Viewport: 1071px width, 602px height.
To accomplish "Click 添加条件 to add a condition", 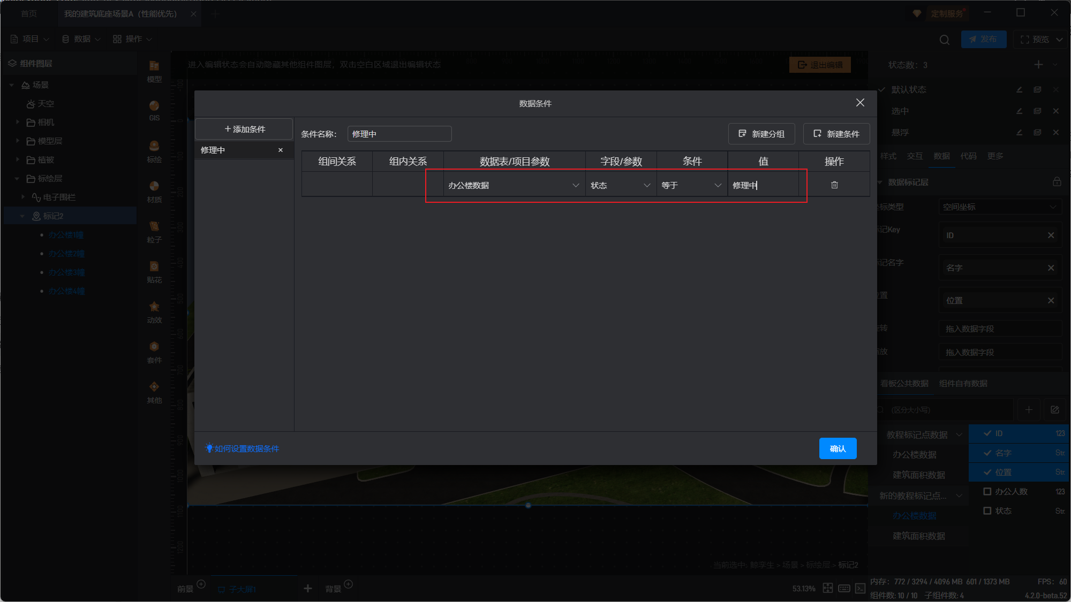I will coord(244,129).
